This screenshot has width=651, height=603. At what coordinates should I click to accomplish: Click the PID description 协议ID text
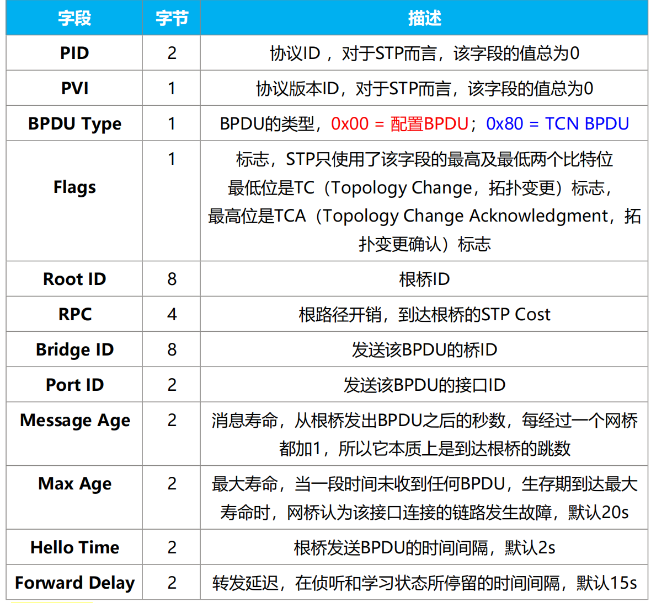click(x=424, y=53)
